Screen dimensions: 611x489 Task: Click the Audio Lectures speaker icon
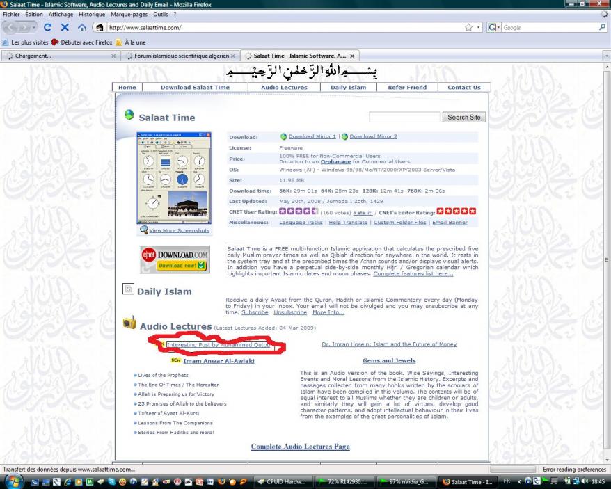[x=129, y=323]
